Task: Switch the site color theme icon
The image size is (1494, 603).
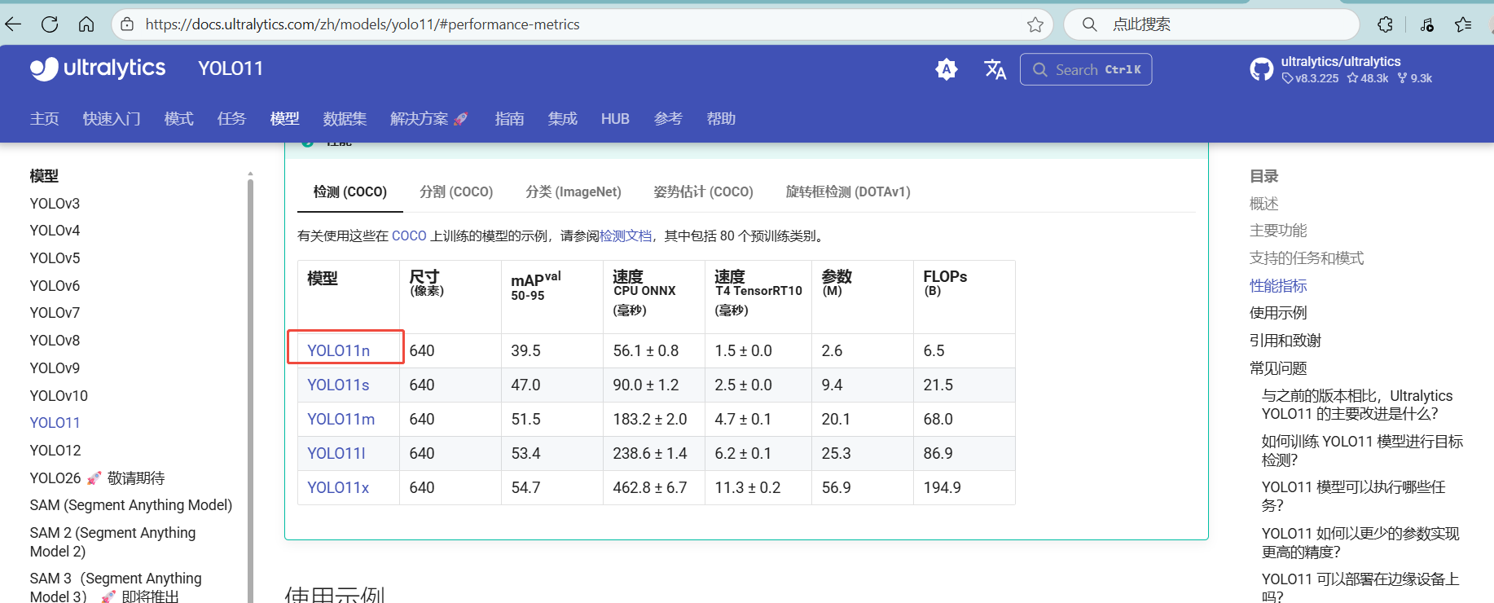Action: (x=947, y=69)
